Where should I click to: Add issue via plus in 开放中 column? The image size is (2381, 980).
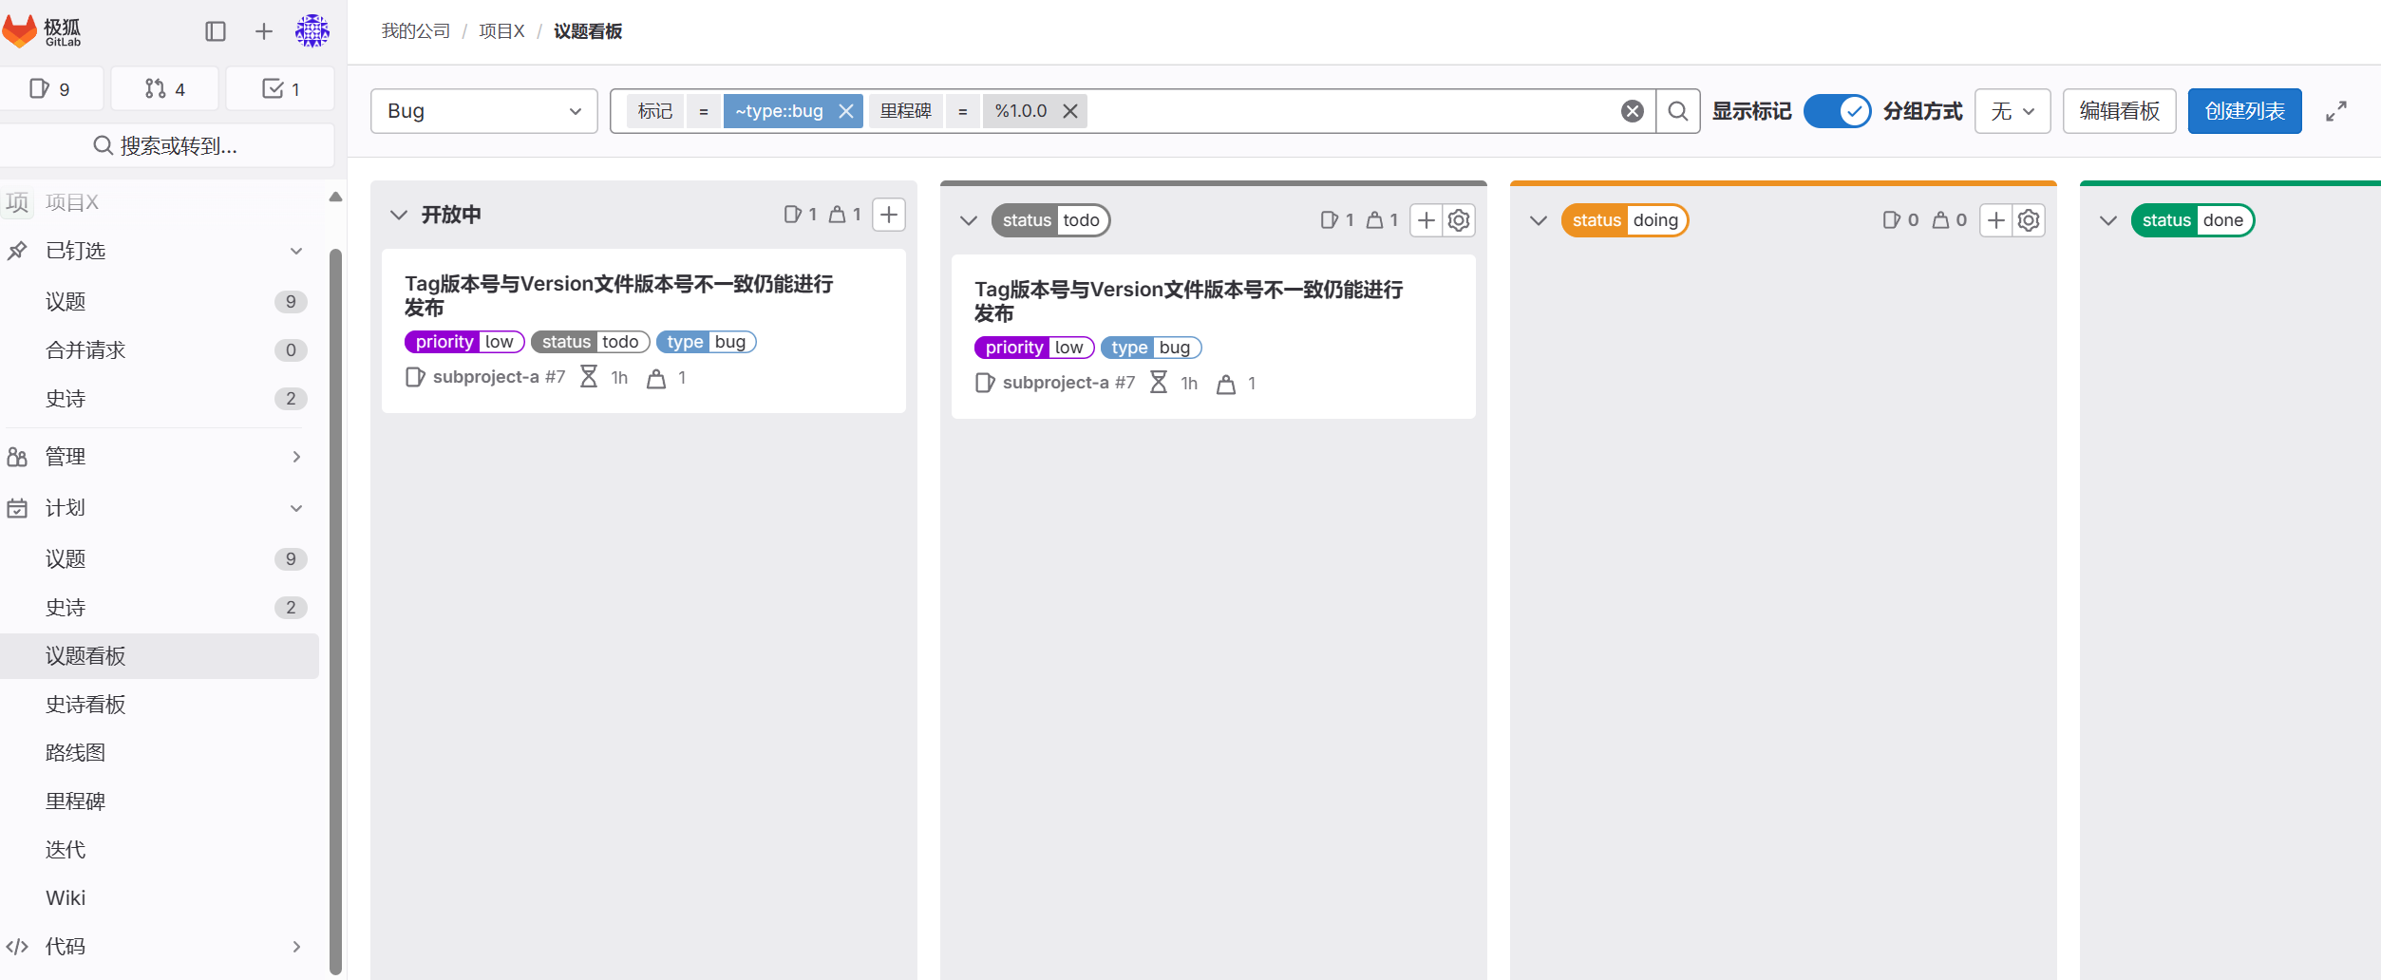pos(888,215)
